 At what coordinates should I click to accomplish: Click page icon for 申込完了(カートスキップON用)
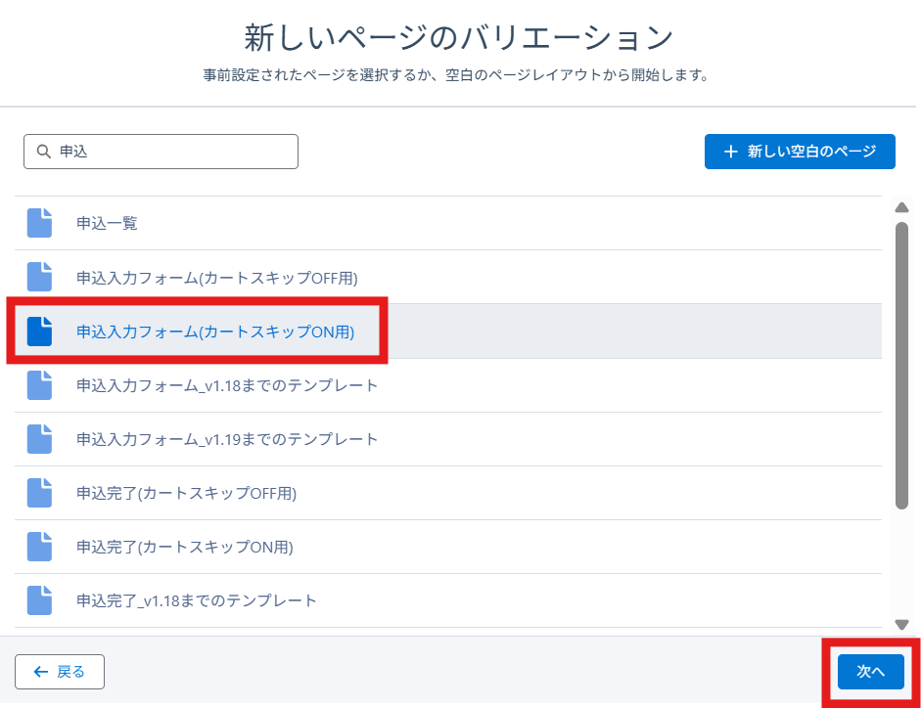pyautogui.click(x=39, y=547)
